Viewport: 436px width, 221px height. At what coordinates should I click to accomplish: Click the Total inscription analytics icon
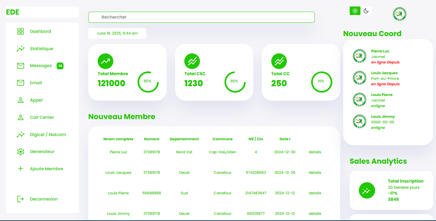tap(367, 190)
